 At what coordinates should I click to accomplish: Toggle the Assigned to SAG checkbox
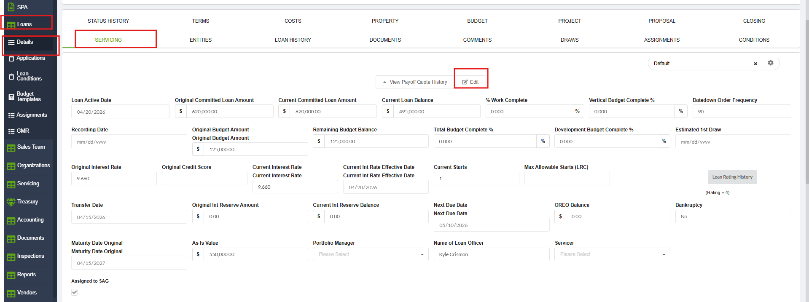[75, 292]
